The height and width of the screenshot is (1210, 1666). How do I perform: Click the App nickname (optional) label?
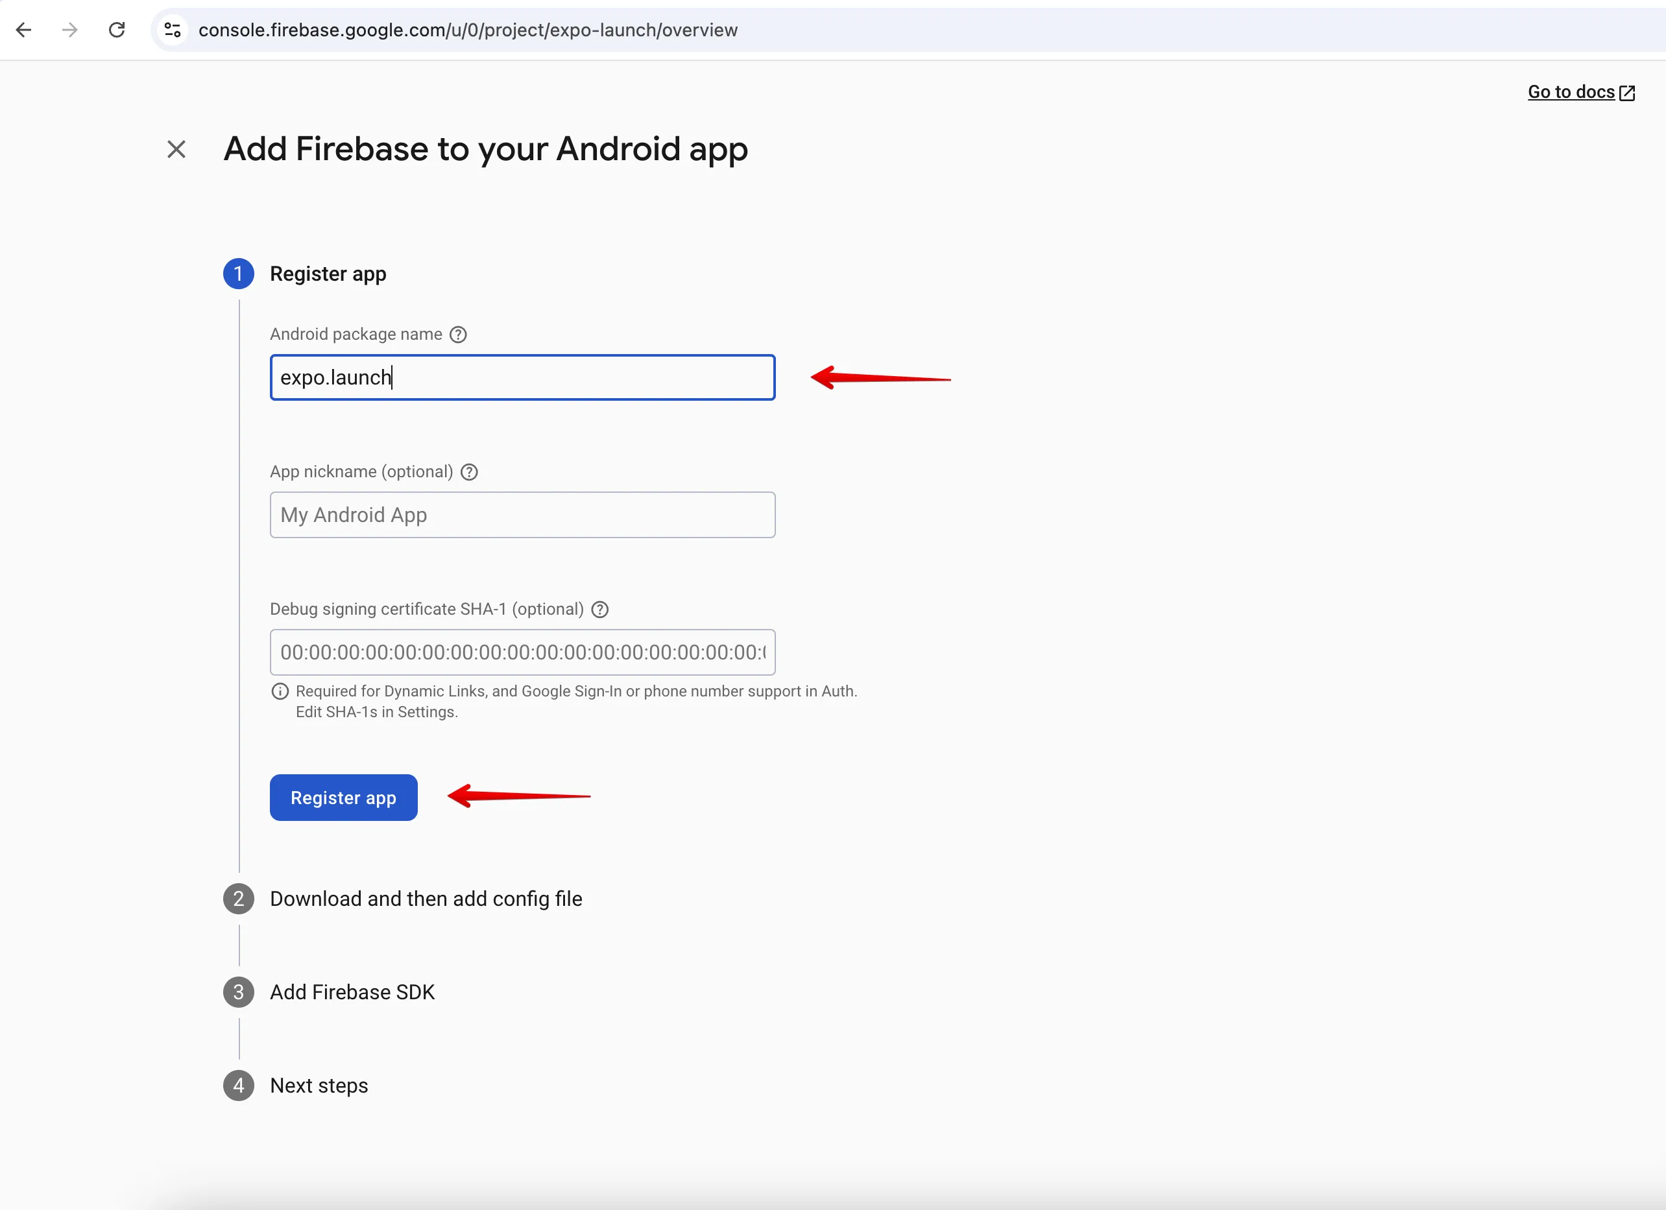pyautogui.click(x=361, y=471)
